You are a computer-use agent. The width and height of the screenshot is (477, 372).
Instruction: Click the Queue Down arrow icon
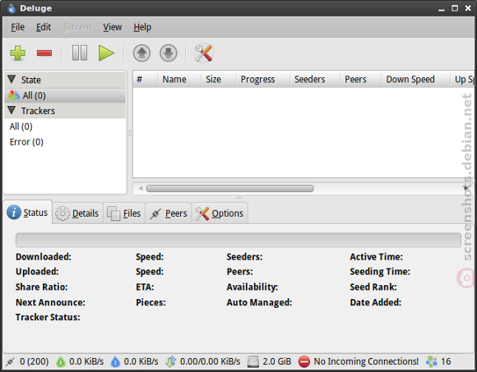169,53
